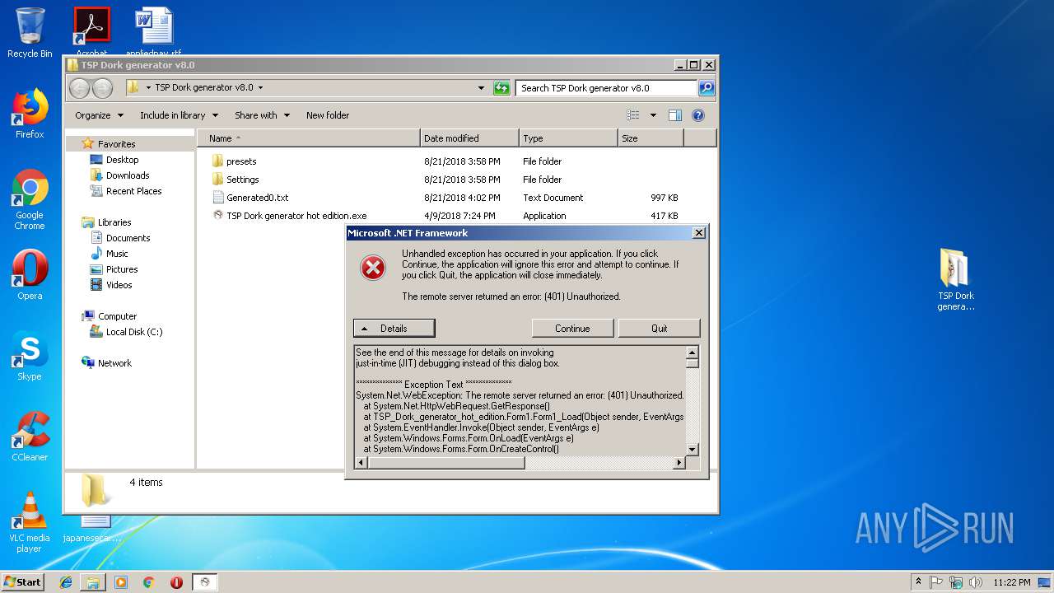Sort by the Size column header

click(651, 138)
